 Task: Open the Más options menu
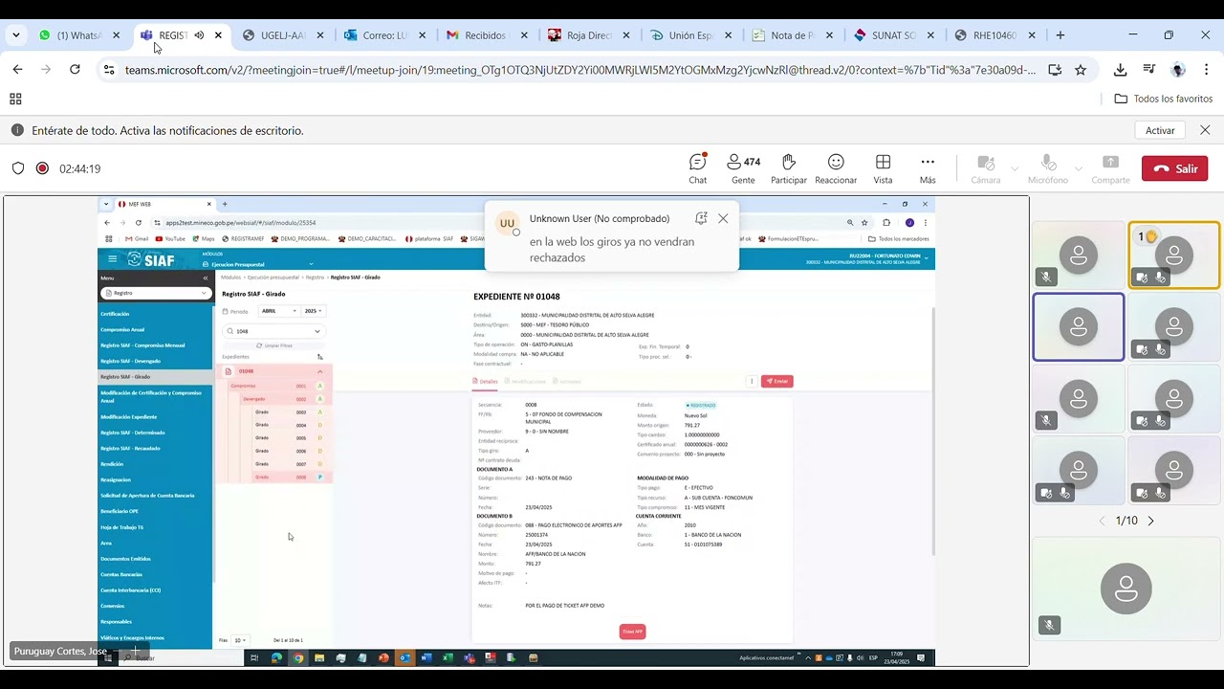click(x=928, y=168)
